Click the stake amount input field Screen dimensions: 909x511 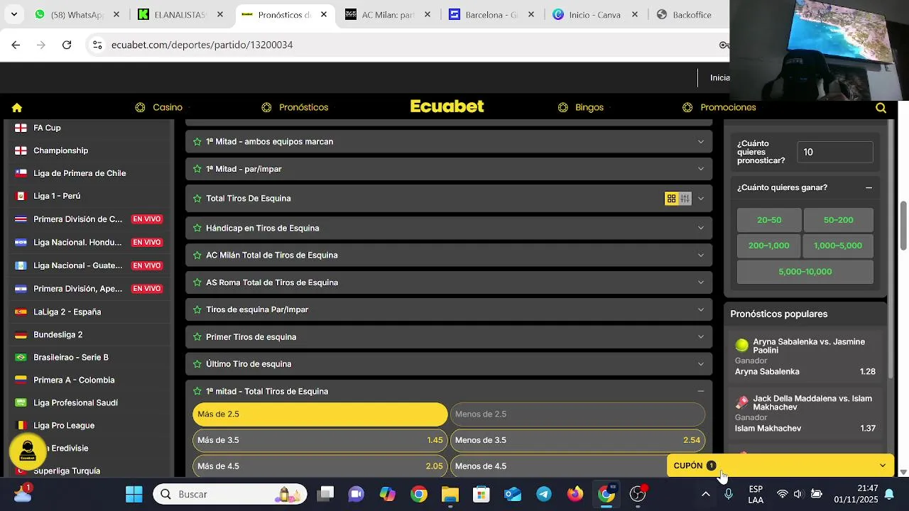coord(835,153)
